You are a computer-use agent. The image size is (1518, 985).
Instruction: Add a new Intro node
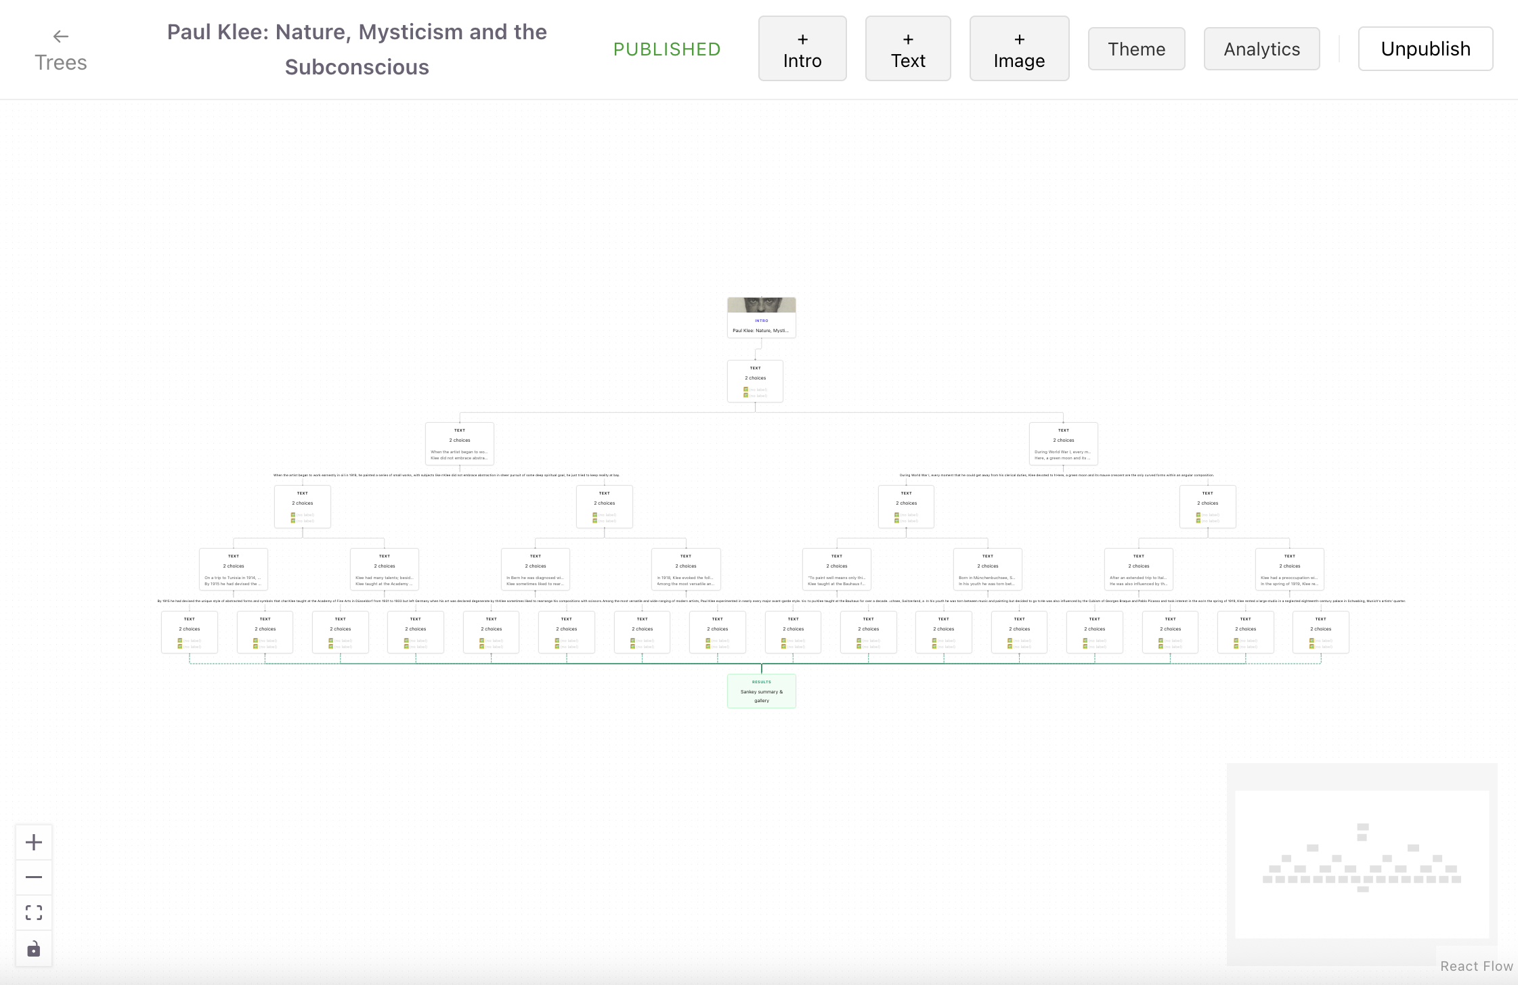pyautogui.click(x=802, y=48)
